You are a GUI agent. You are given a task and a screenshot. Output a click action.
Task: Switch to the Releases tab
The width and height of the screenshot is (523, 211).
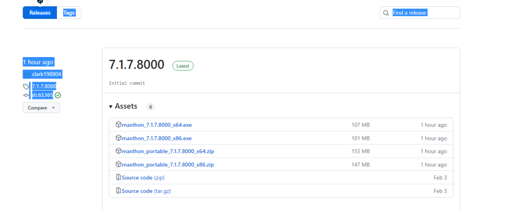pos(40,13)
